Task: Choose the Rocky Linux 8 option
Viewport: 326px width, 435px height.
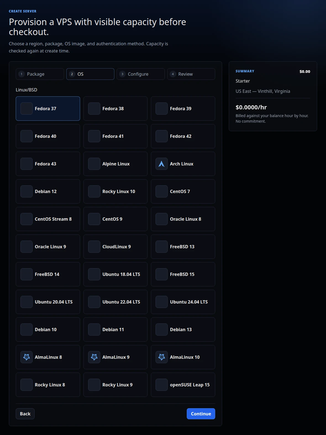Action: click(x=48, y=385)
